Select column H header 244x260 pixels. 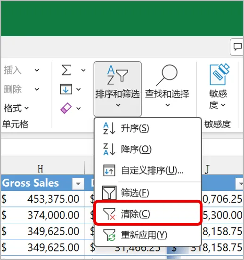pyautogui.click(x=43, y=169)
